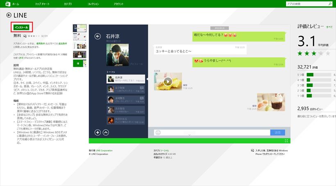The width and height of the screenshot is (336, 186).
Task: Click the インストール button
Action: [21, 27]
